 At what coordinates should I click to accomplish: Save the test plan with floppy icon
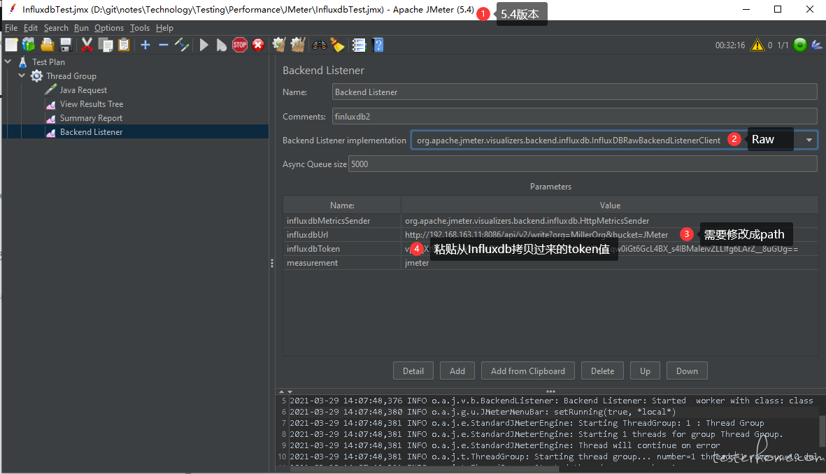66,45
